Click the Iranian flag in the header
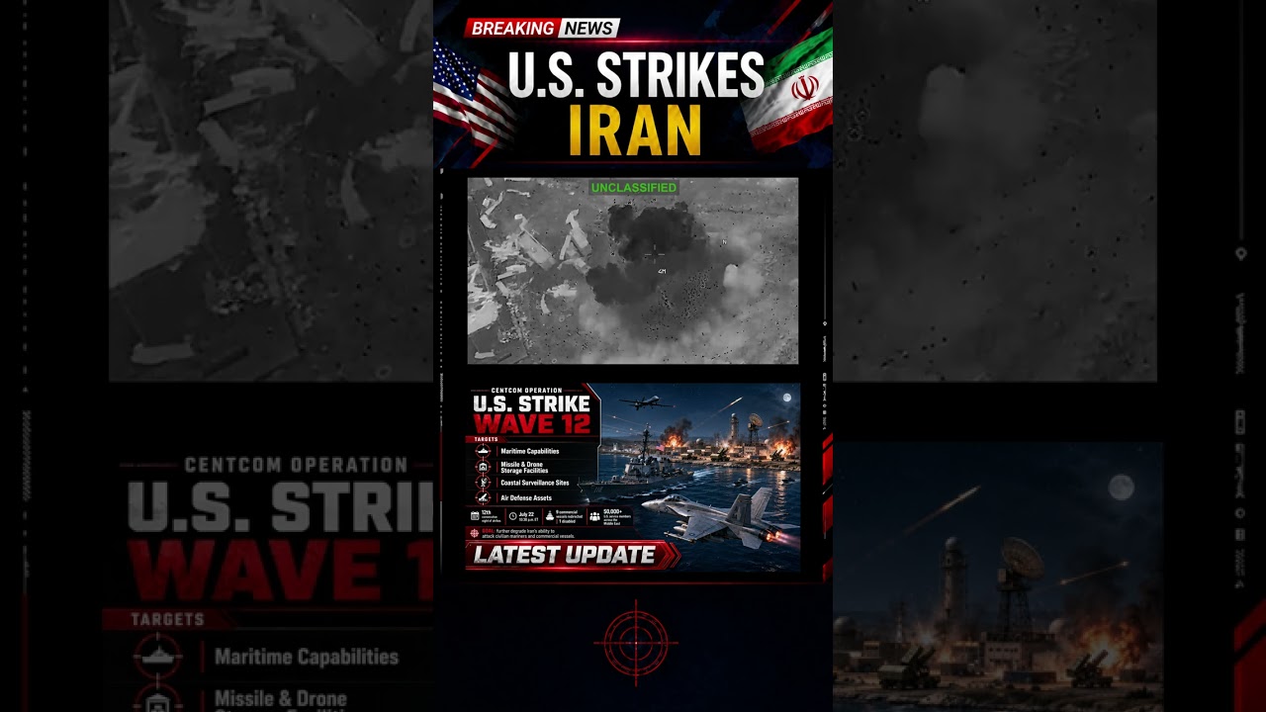The image size is (1266, 712). 791,89
